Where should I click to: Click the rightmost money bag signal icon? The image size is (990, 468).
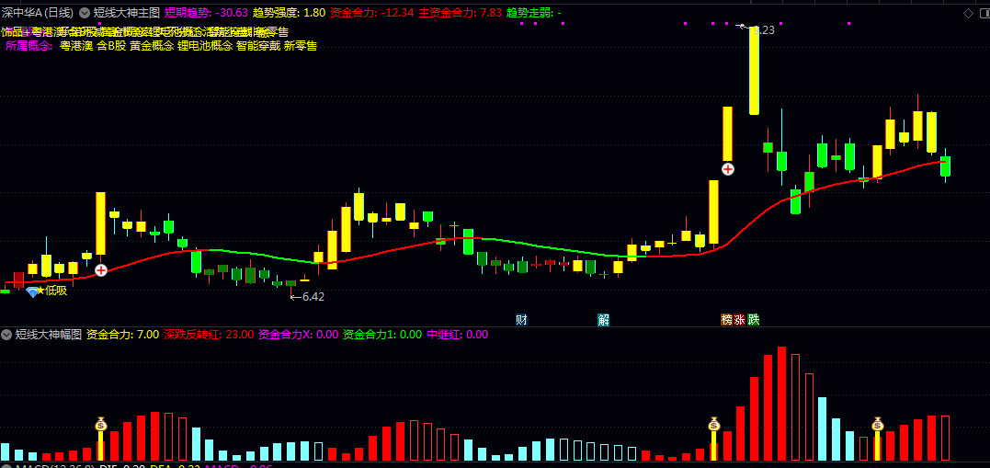tap(878, 424)
